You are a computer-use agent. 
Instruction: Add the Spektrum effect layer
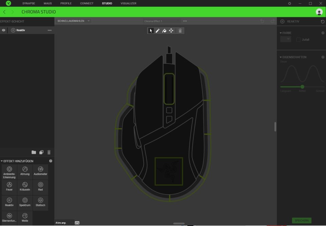[25, 202]
